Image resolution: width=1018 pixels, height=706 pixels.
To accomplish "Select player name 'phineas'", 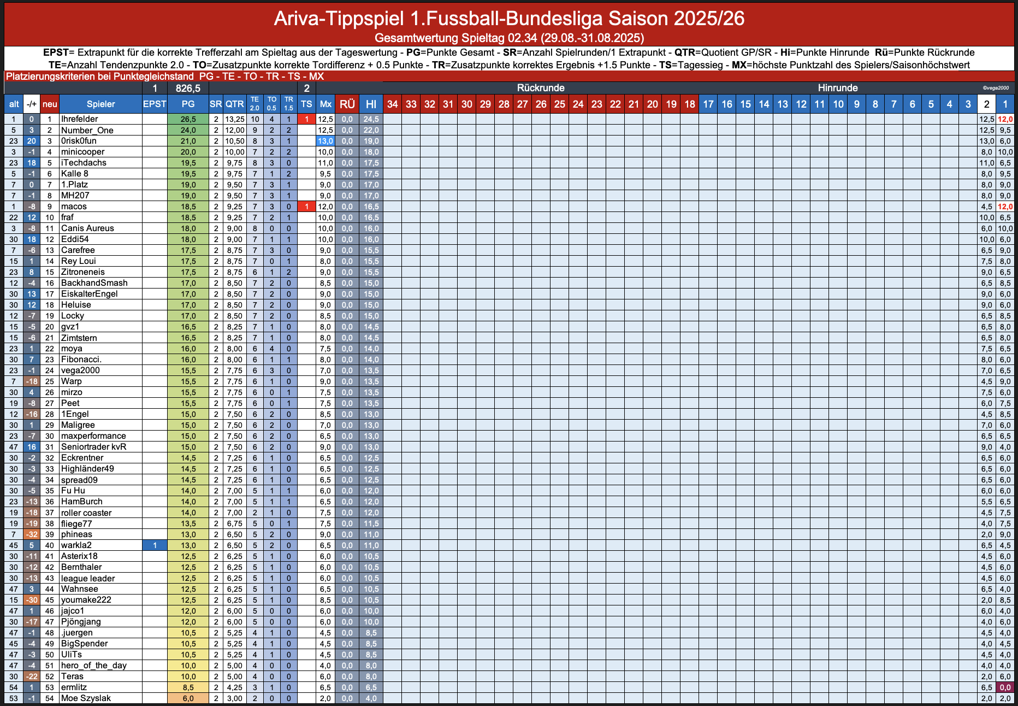I will tap(76, 534).
